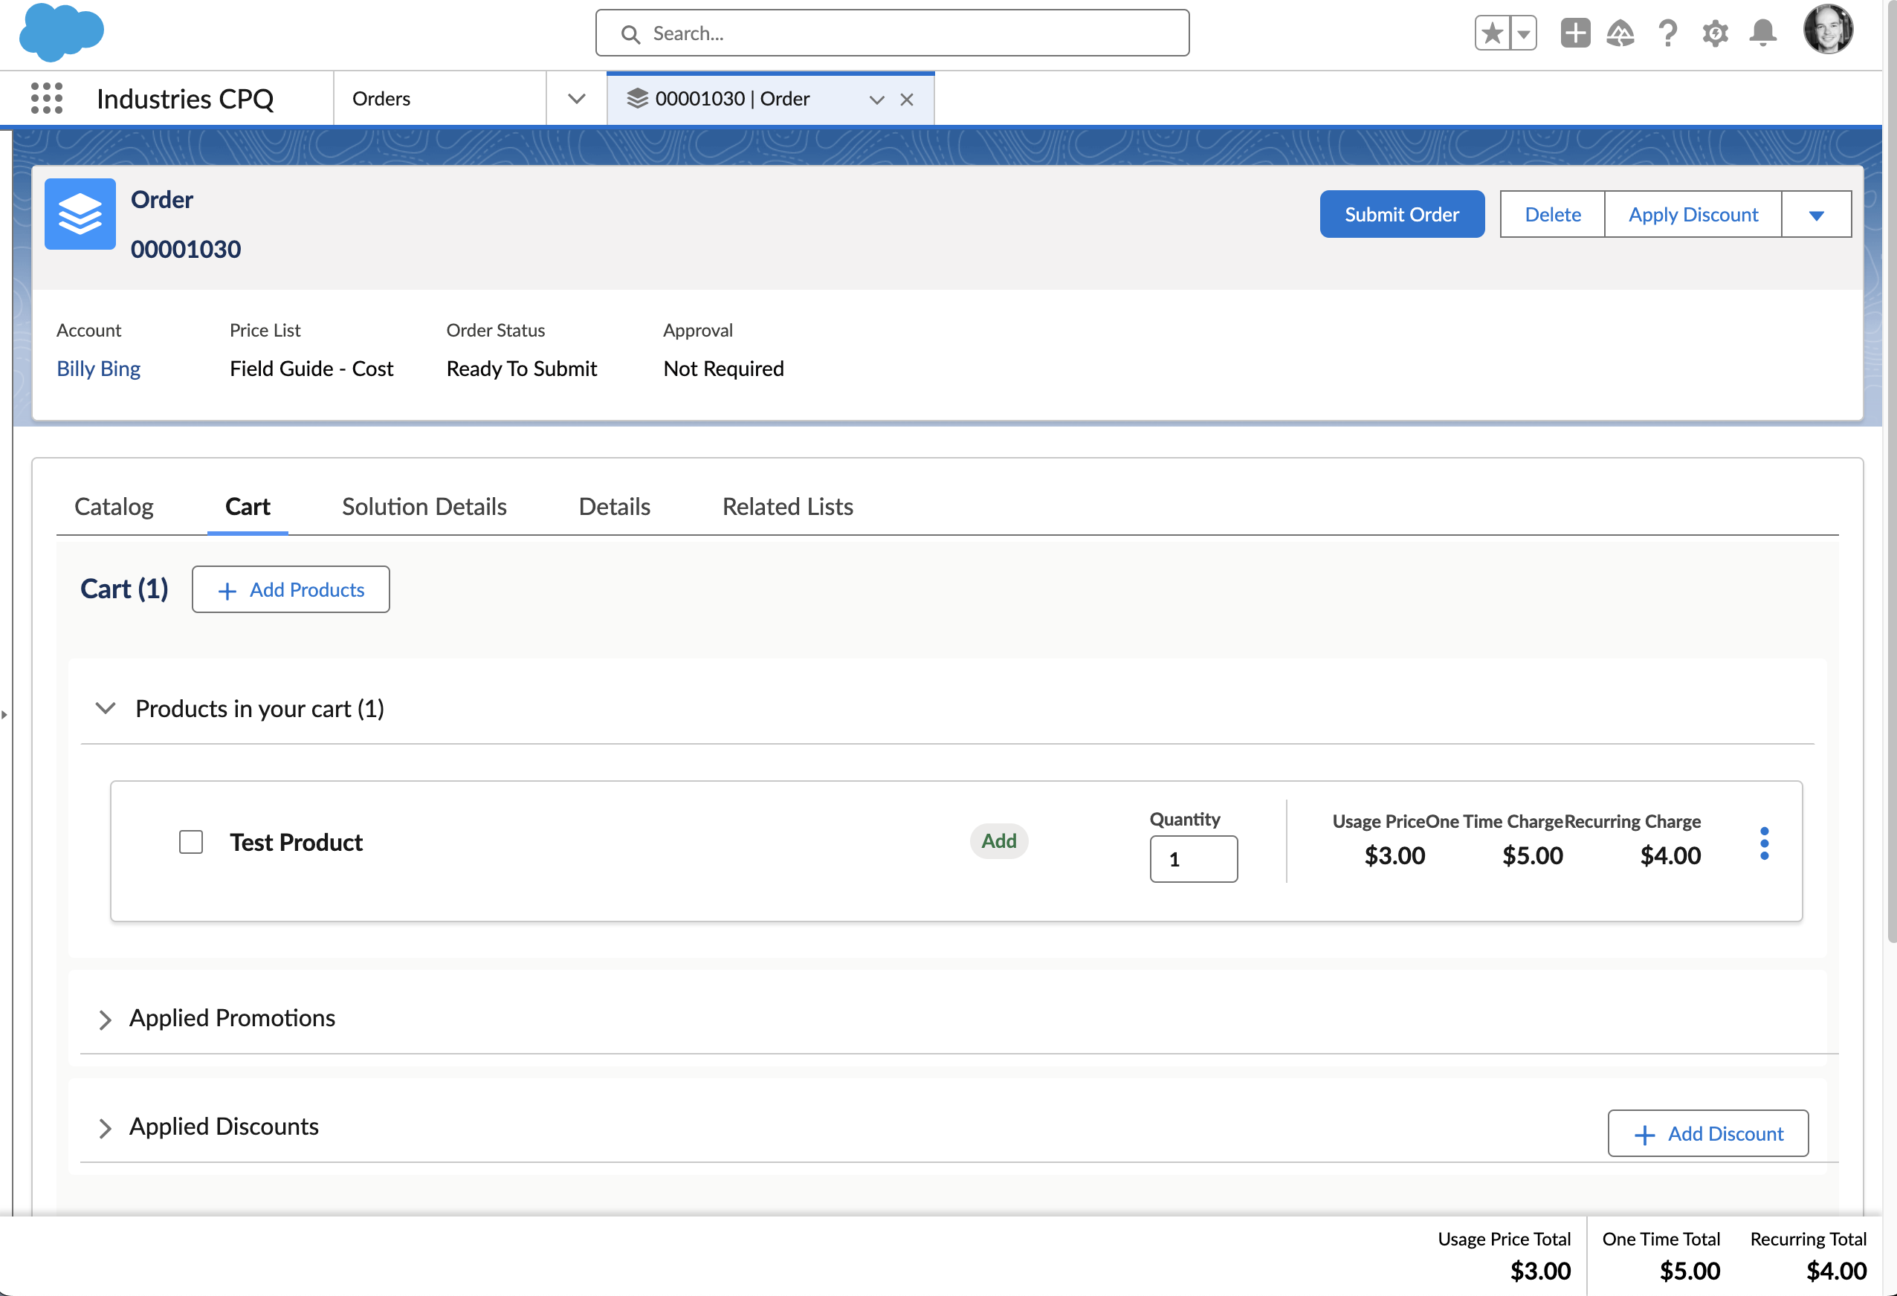Expand the Orders navigation menu chevron
The height and width of the screenshot is (1296, 1897).
click(x=576, y=99)
